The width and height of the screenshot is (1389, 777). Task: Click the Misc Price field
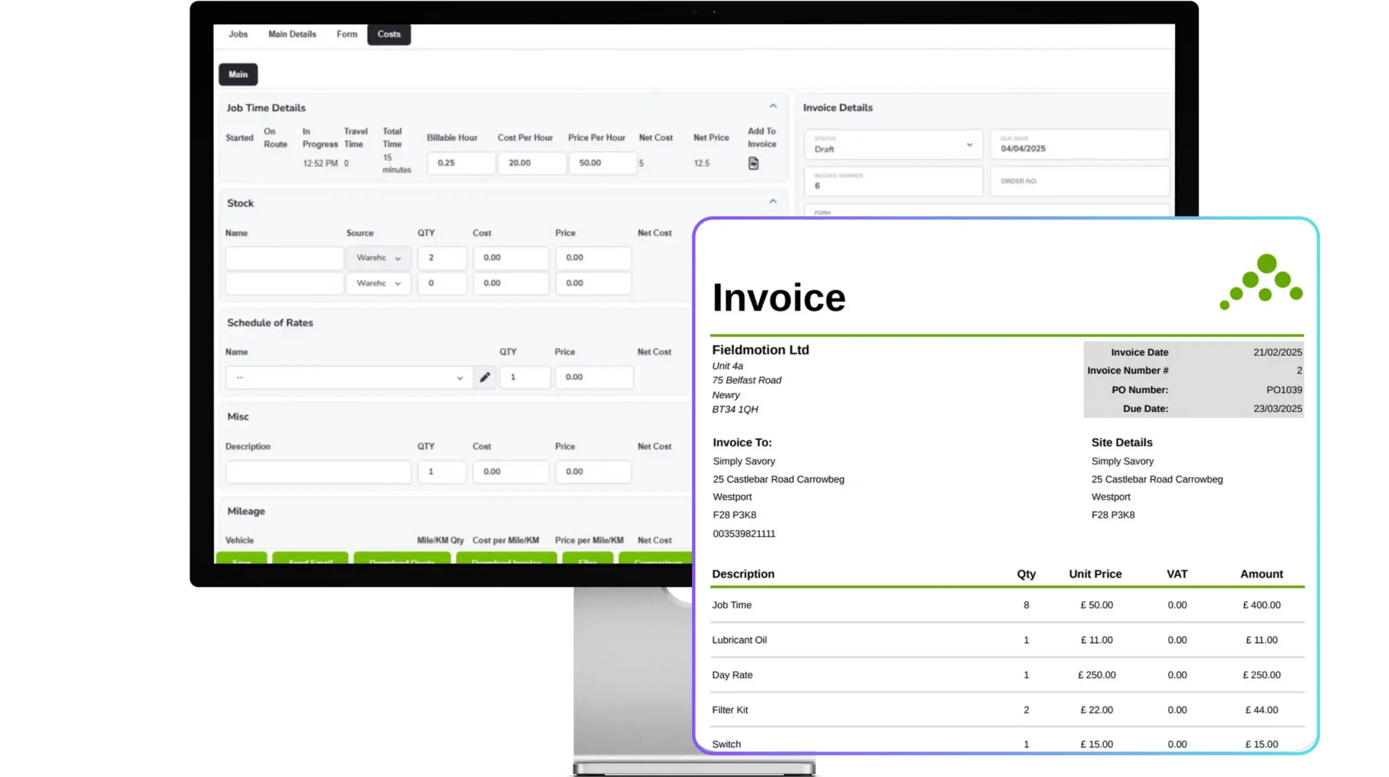pos(594,472)
